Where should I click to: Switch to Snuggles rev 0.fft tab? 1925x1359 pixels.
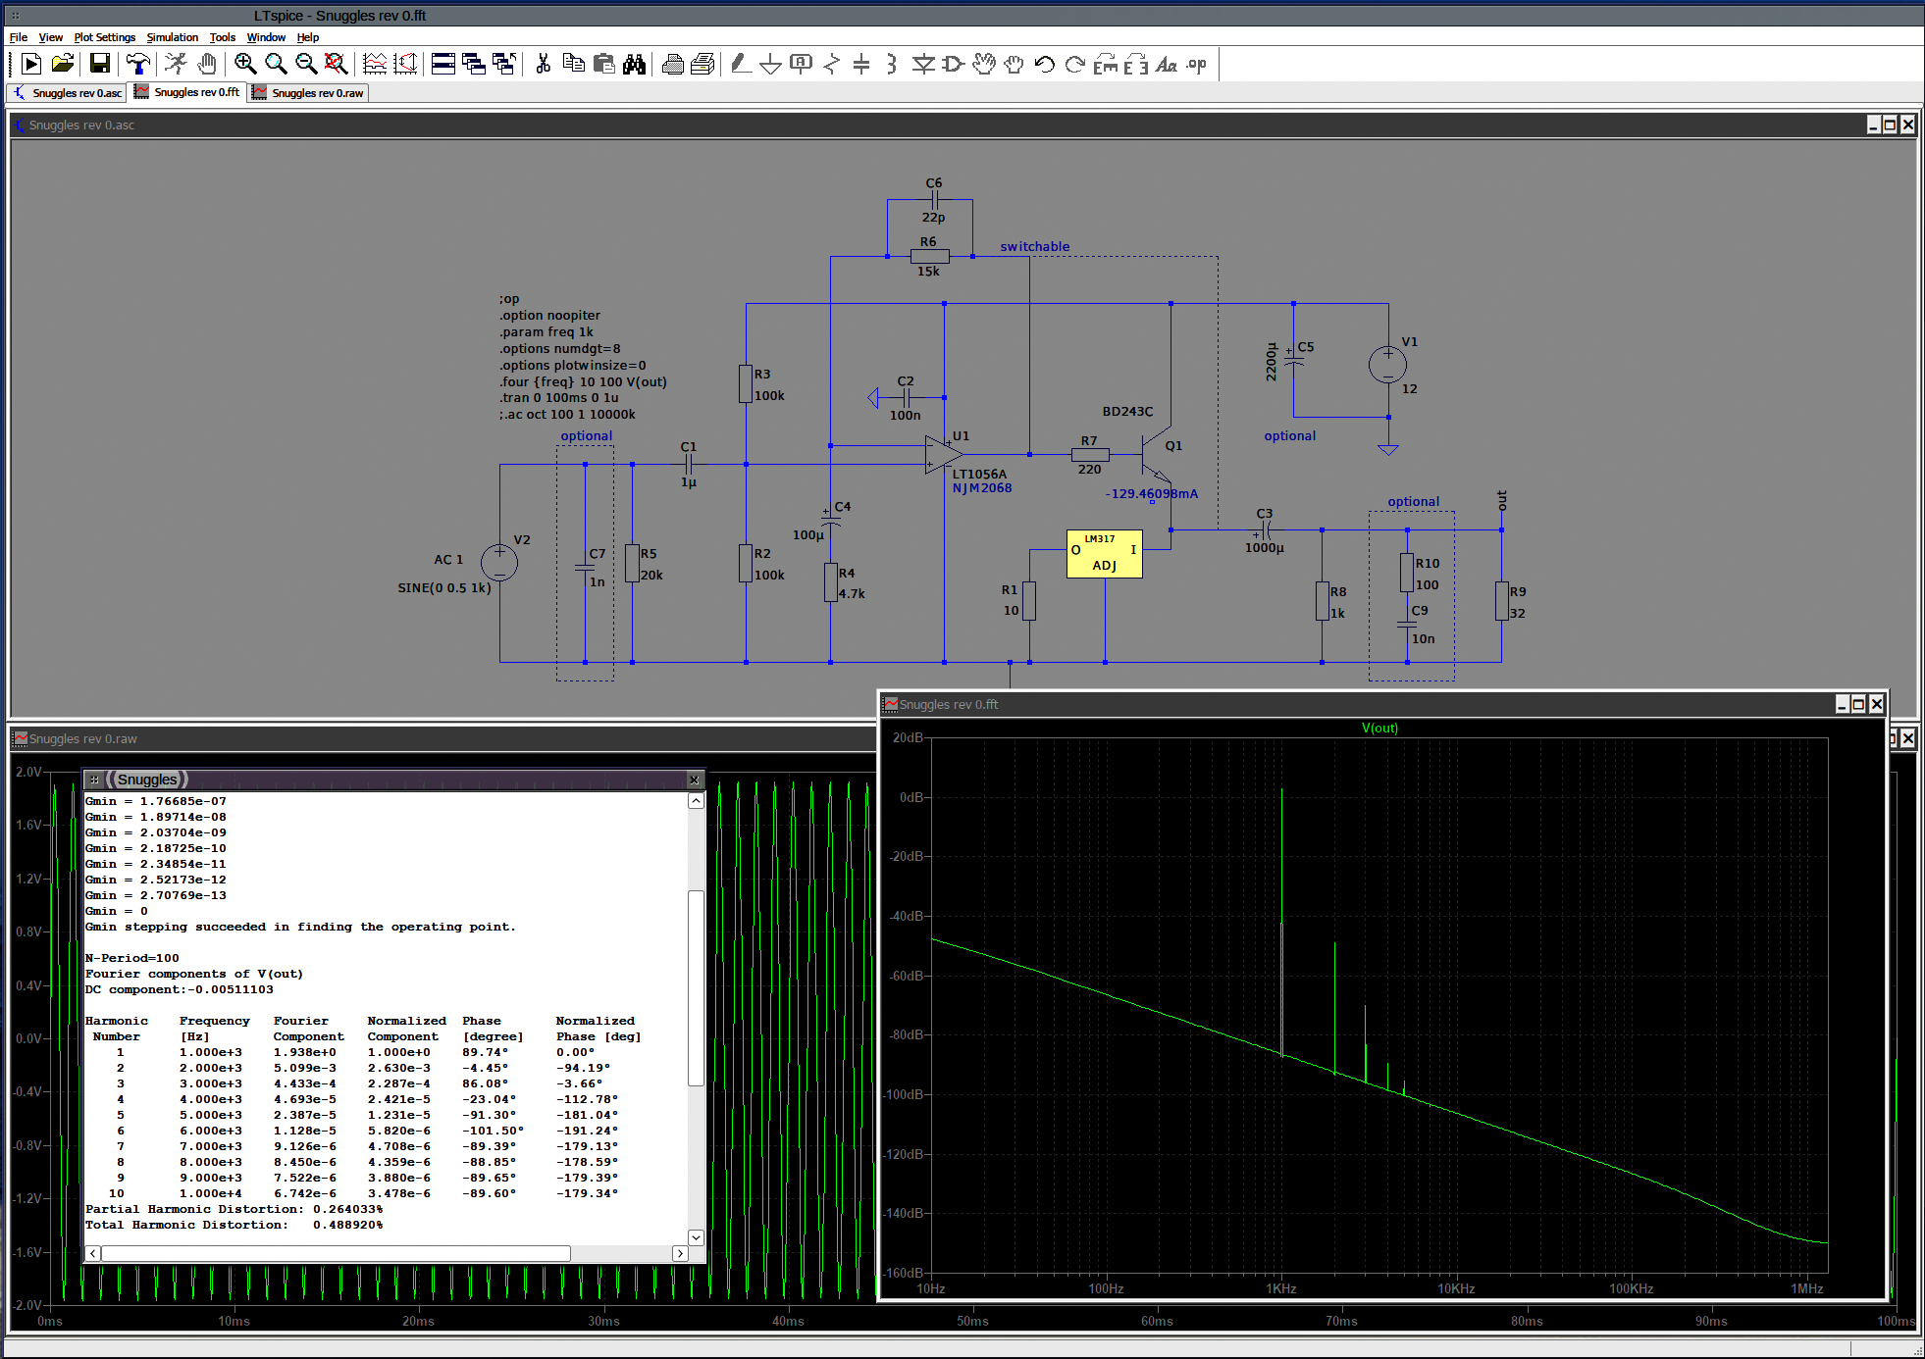point(187,92)
